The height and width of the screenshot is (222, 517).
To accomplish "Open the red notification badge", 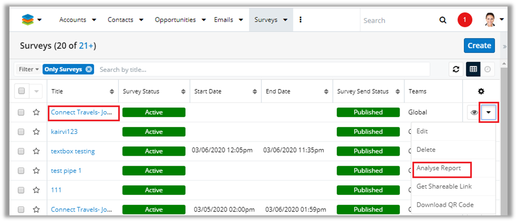I will pyautogui.click(x=464, y=20).
